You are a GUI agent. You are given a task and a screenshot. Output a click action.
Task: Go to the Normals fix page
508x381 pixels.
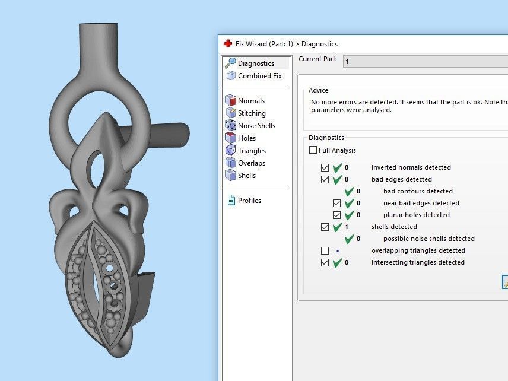pyautogui.click(x=251, y=101)
